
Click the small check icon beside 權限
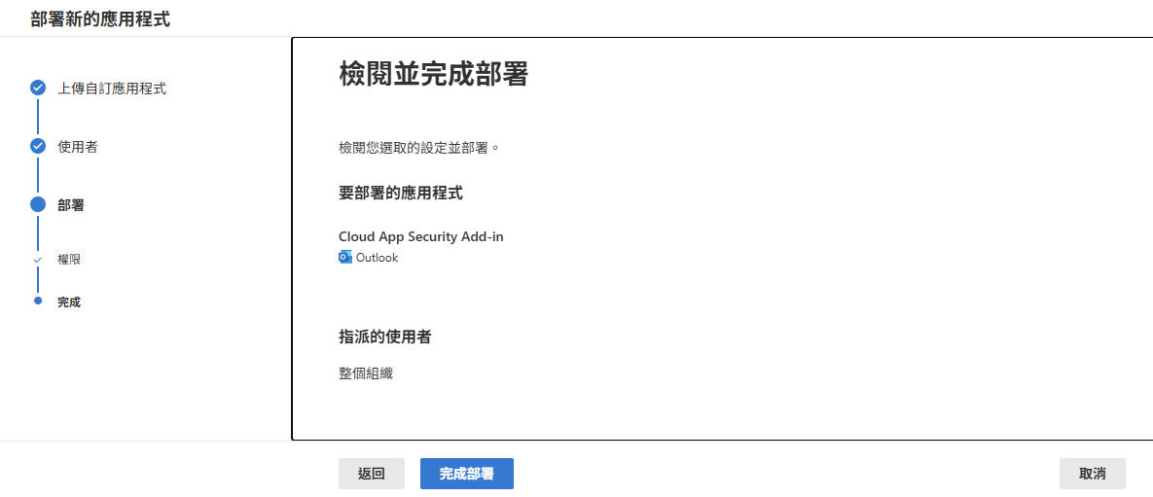pos(38,260)
